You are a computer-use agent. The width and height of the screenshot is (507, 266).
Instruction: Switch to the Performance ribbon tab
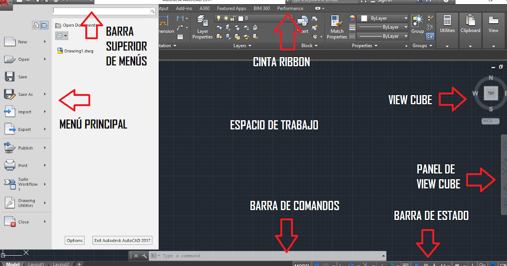[x=290, y=8]
